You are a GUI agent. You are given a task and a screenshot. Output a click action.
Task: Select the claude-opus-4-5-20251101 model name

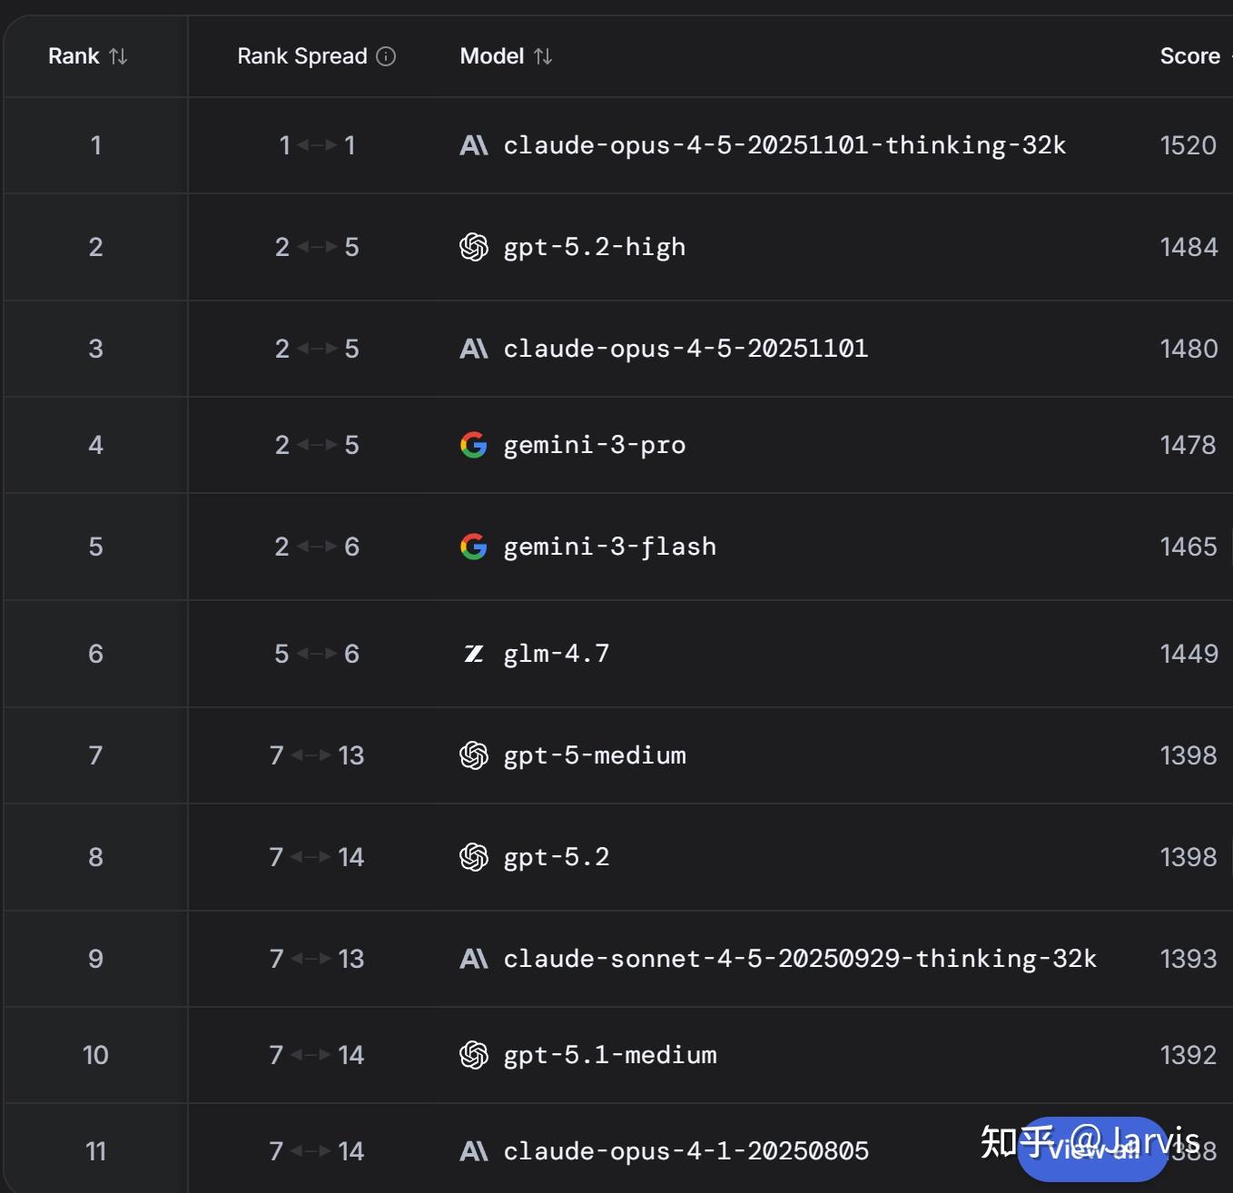(x=686, y=349)
